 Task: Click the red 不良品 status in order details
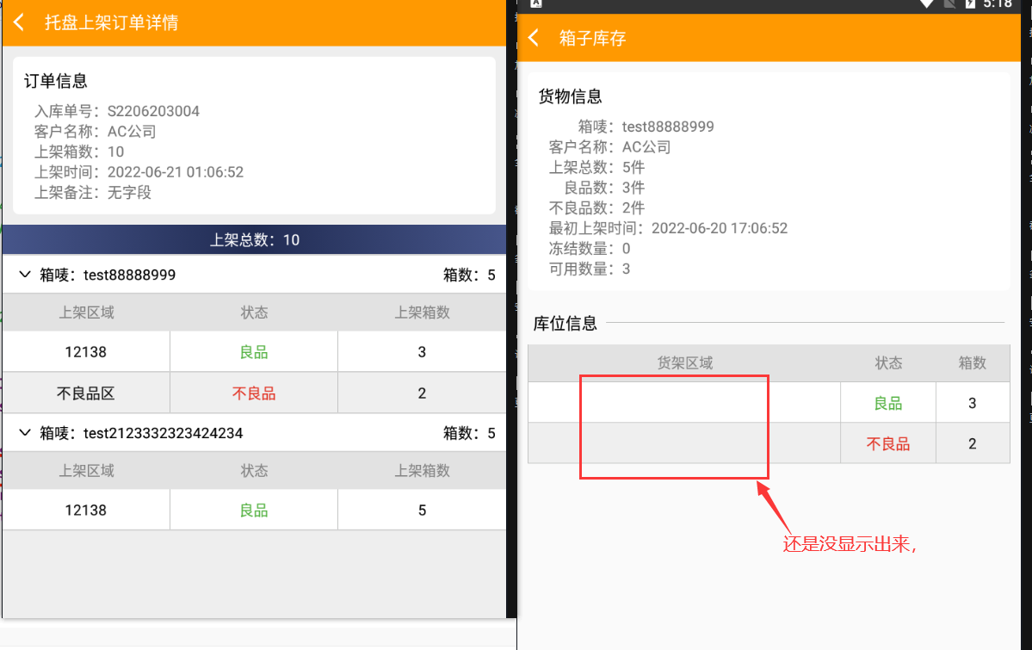coord(254,393)
